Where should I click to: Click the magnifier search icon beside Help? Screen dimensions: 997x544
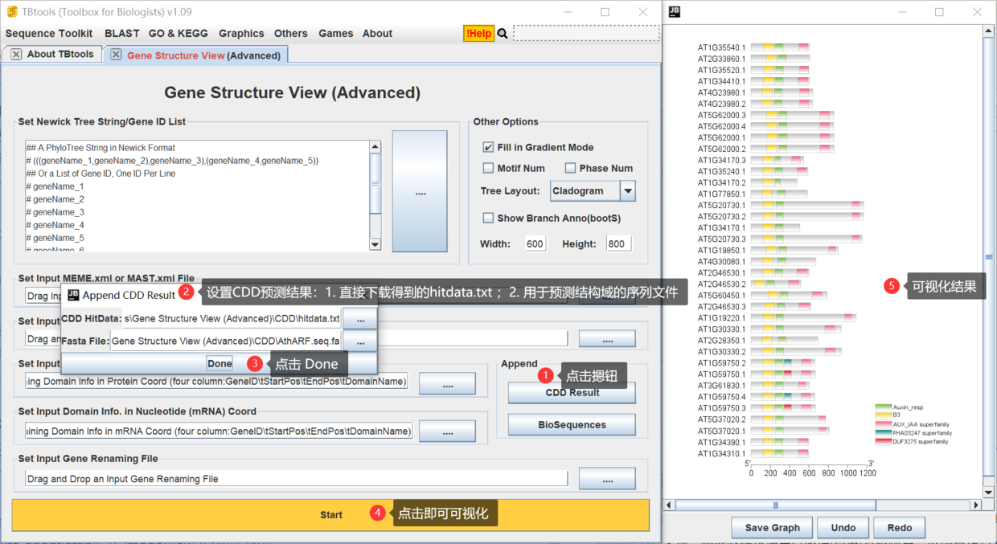[x=503, y=33]
